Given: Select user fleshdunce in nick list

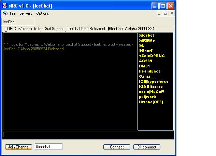Looking at the screenshot, I should (x=150, y=71).
